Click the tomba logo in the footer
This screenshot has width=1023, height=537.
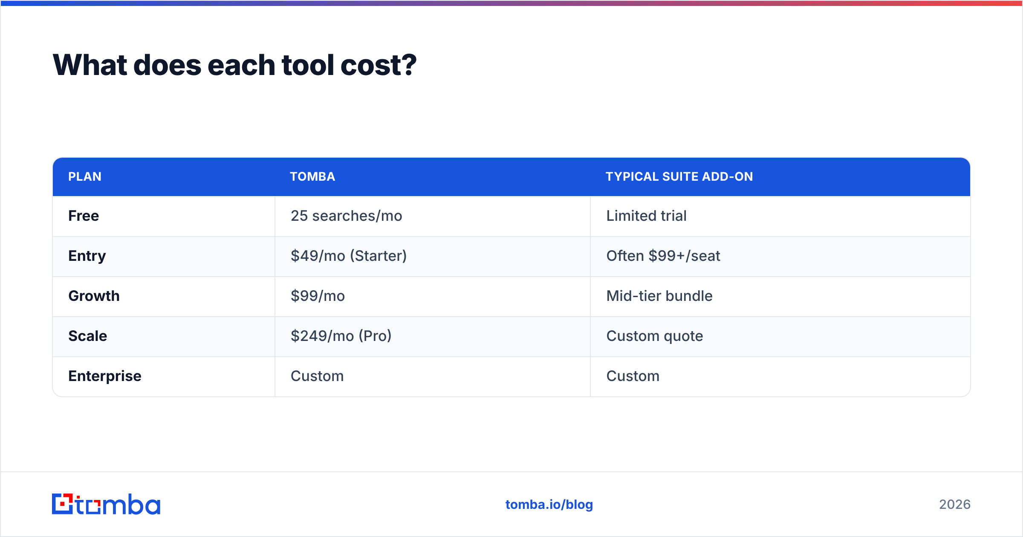click(106, 504)
